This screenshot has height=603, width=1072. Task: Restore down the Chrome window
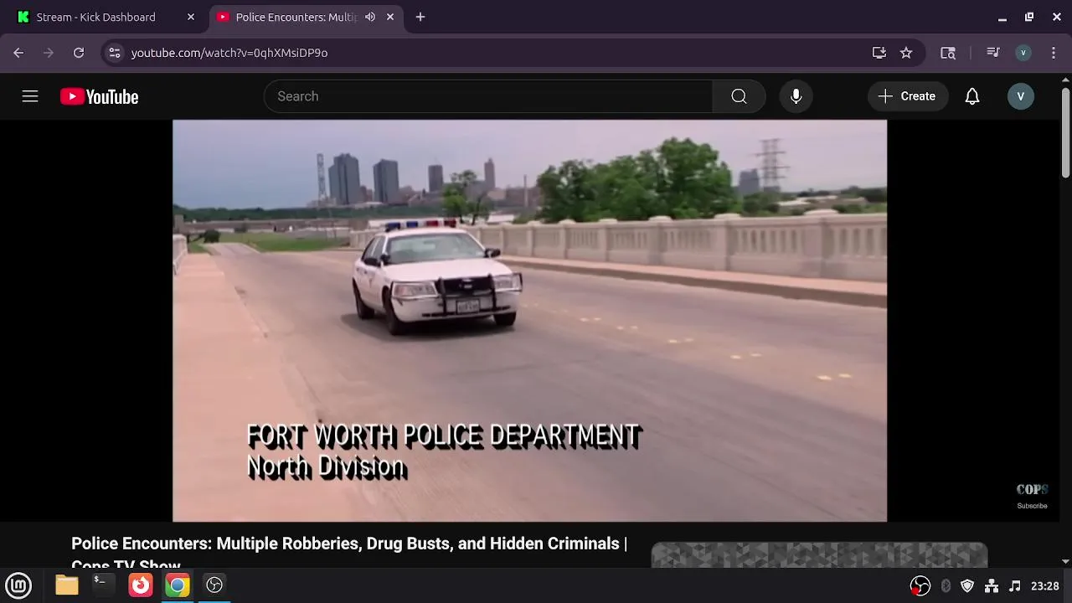pos(1029,17)
